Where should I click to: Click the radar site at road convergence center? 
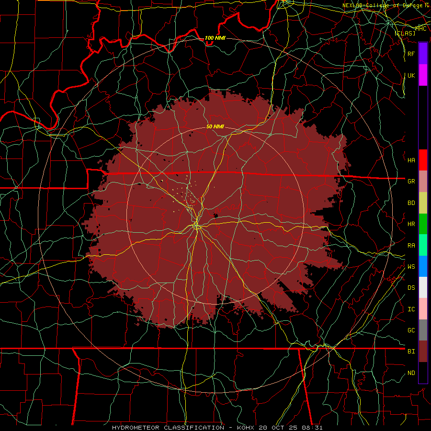point(196,226)
